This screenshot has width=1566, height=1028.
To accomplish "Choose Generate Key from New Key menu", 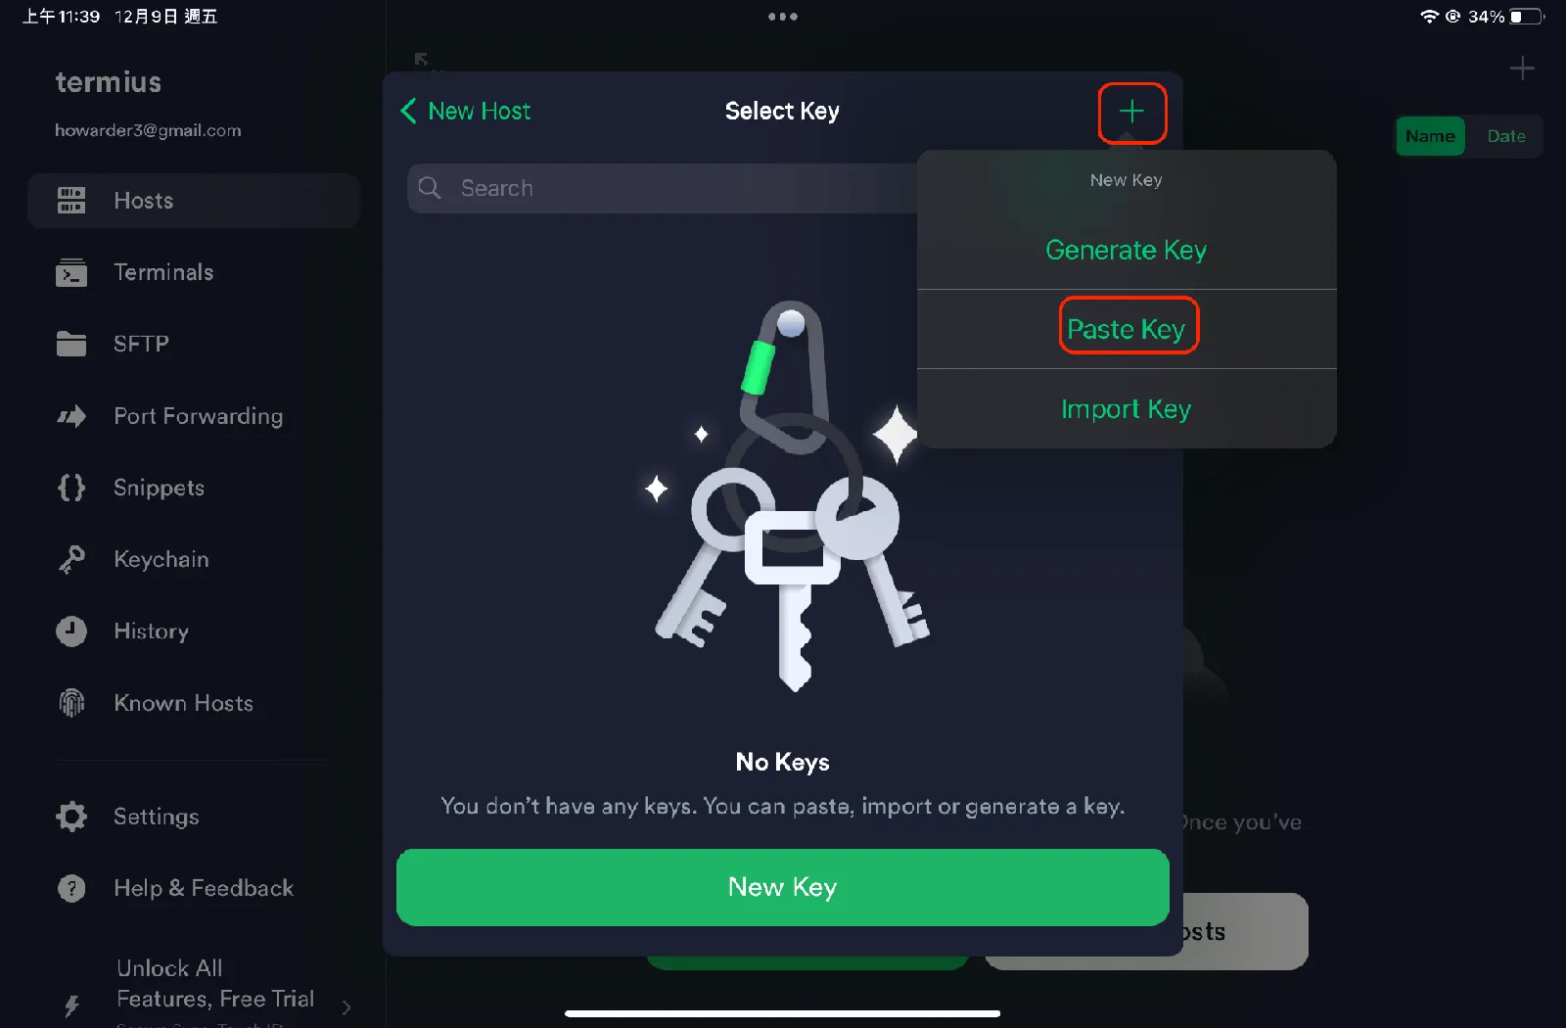I will [x=1127, y=250].
